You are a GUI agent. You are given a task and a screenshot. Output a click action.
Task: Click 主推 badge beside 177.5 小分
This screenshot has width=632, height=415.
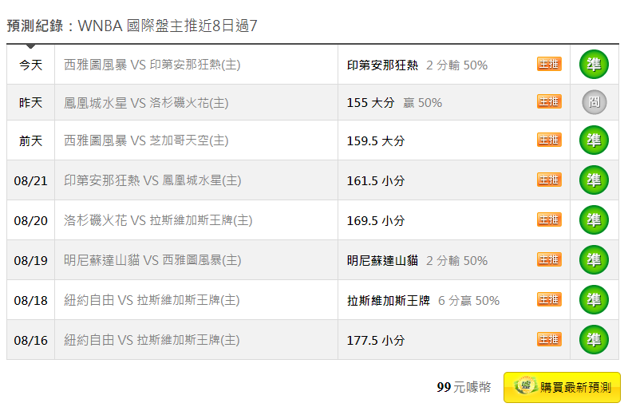549,339
